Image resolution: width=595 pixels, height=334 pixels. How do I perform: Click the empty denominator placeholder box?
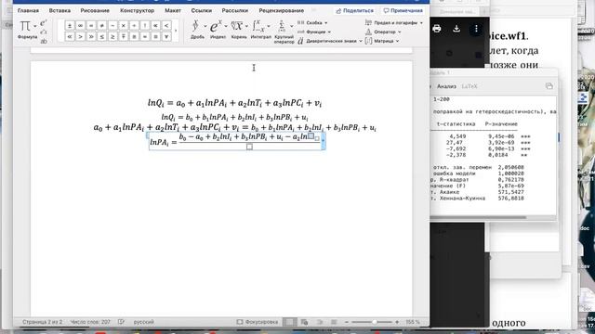pyautogui.click(x=249, y=147)
